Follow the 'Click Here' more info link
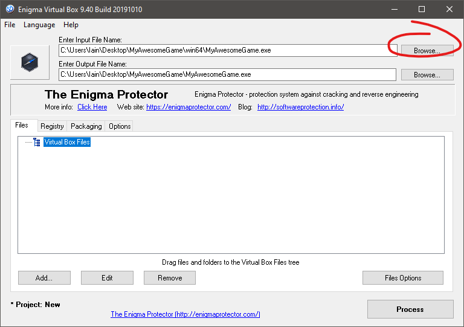 click(92, 107)
